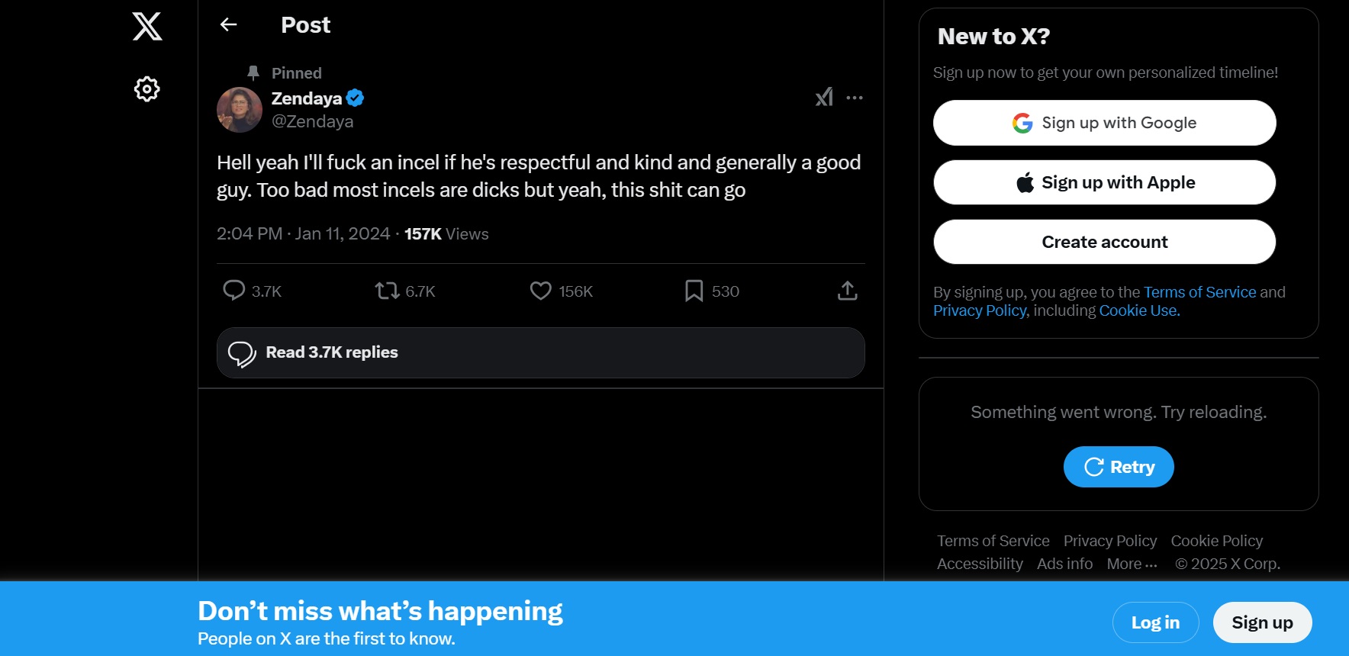Image resolution: width=1349 pixels, height=656 pixels.
Task: Click the X logo home icon
Action: tap(147, 26)
